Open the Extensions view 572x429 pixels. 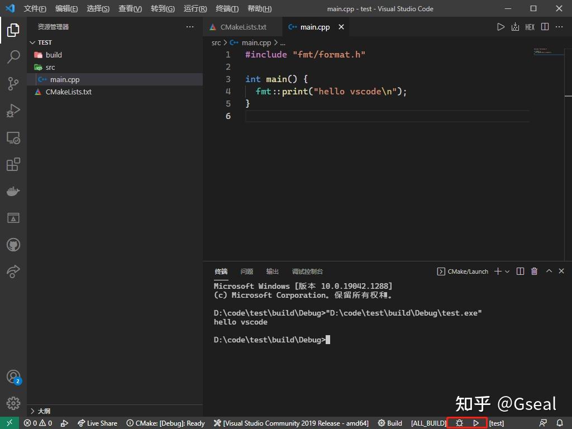tap(13, 164)
